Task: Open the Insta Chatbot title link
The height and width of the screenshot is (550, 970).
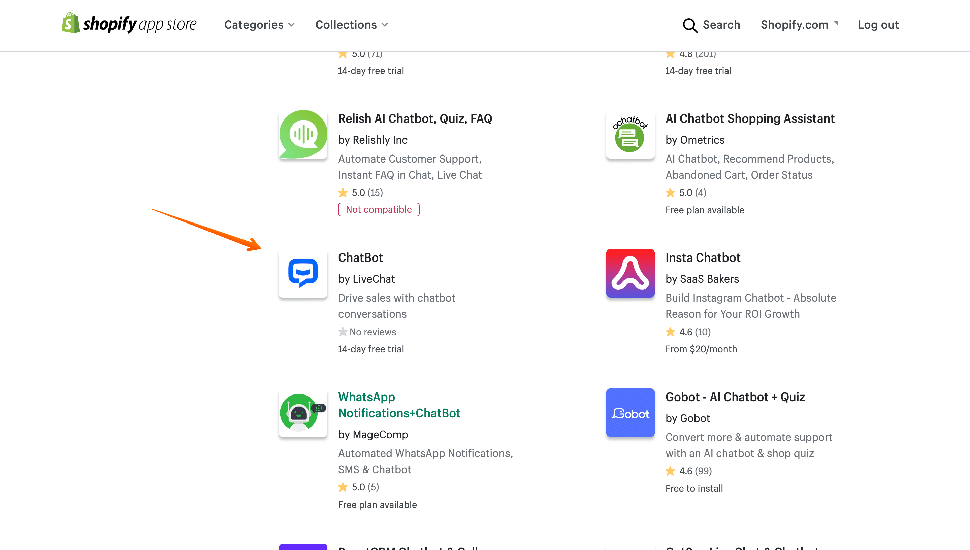Action: point(703,257)
